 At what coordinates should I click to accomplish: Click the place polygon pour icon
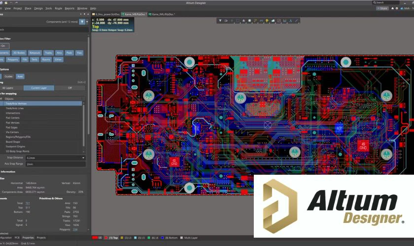coord(273,21)
